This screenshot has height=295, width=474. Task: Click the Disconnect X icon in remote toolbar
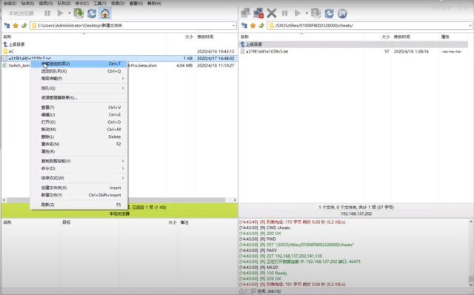coord(272,13)
